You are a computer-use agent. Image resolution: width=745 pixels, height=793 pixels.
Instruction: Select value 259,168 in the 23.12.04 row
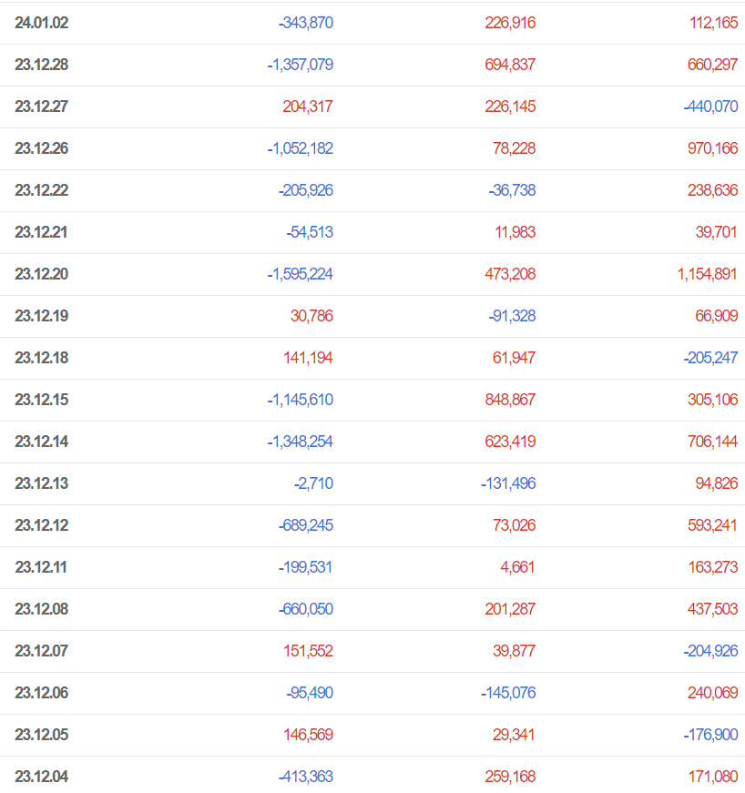click(x=510, y=777)
